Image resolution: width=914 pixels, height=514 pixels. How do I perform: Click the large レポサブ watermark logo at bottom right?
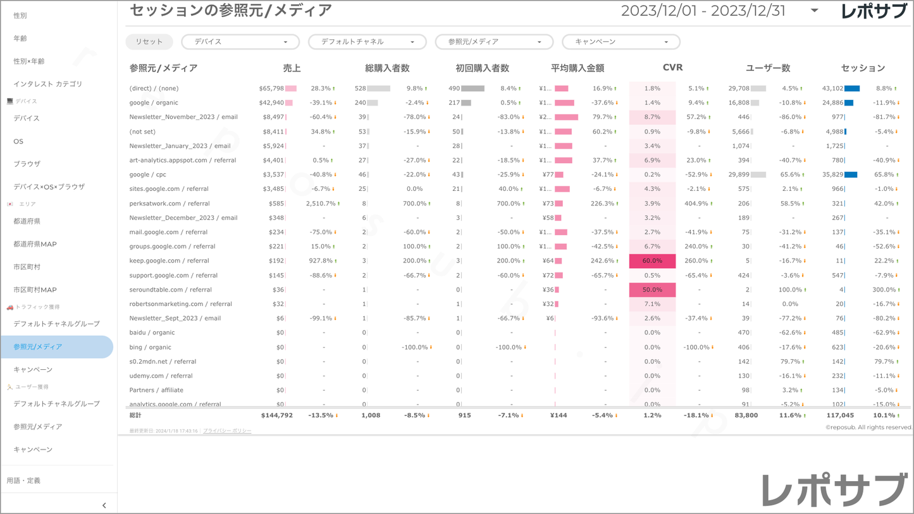click(834, 490)
